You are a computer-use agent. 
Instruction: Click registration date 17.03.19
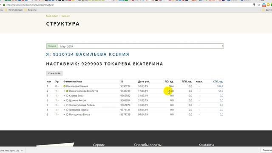click(143, 91)
